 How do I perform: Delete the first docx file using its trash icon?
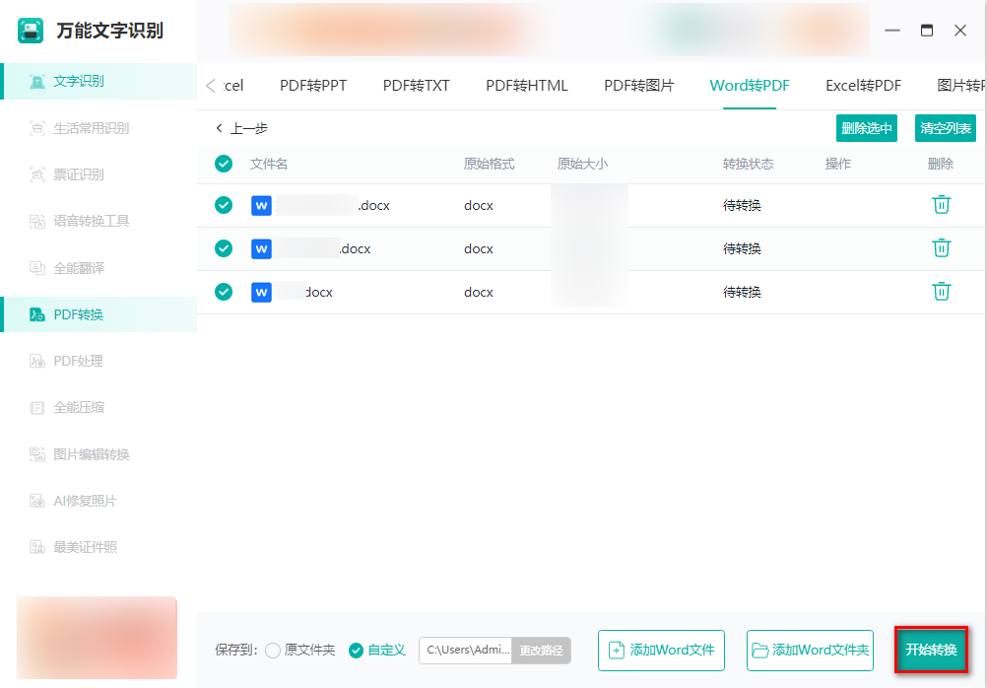click(x=941, y=205)
